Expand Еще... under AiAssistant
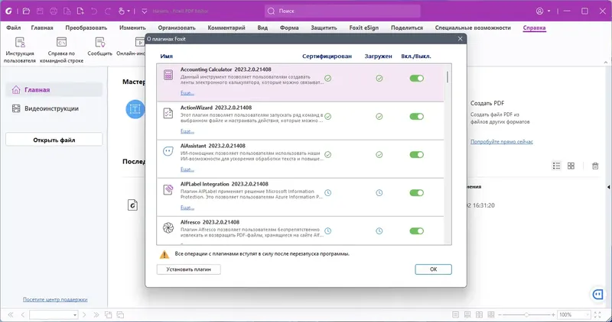Image resolution: width=612 pixels, height=322 pixels. tap(187, 169)
